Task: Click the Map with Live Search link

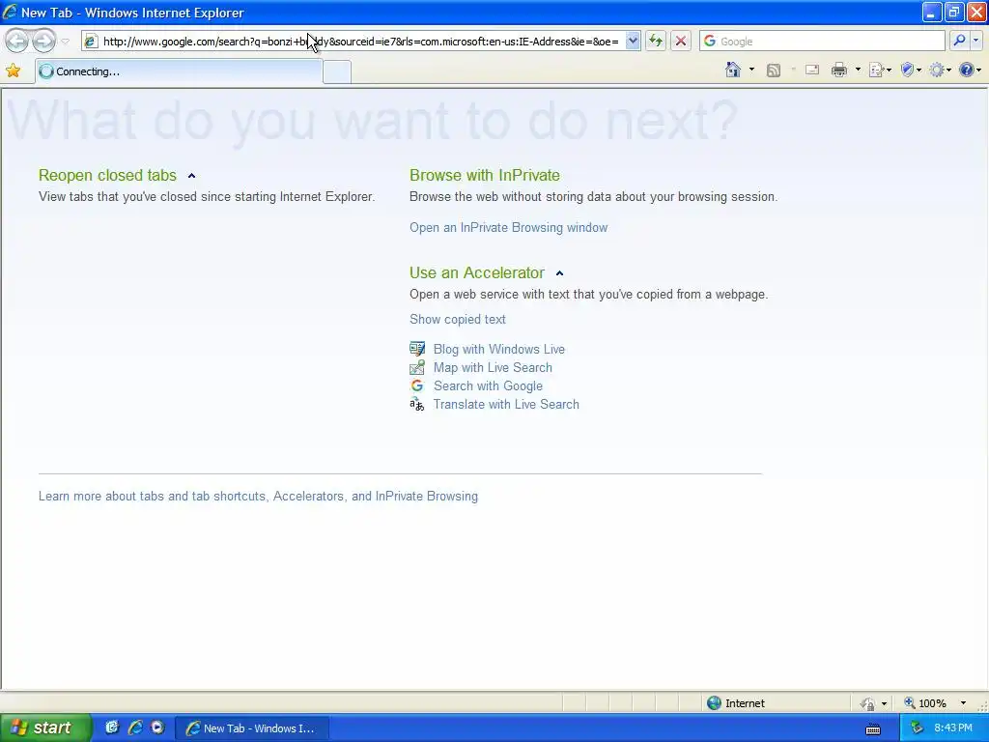Action: [493, 367]
